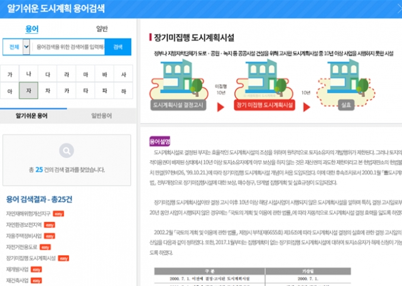Click the 실효 illustration label
Screen dimensions: 402x286
[346, 105]
